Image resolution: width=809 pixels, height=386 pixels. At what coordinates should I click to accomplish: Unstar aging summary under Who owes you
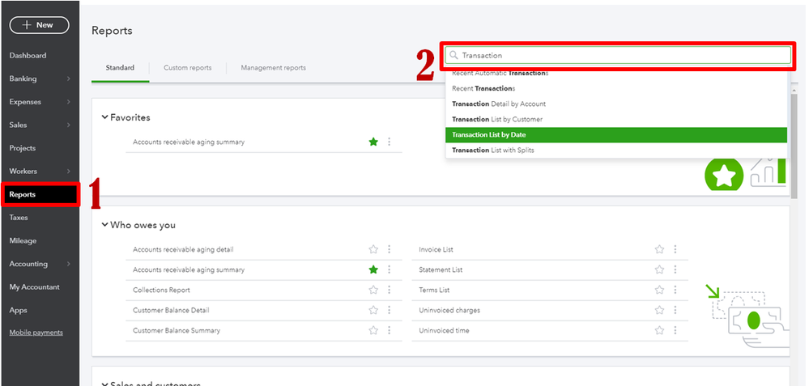(x=373, y=269)
